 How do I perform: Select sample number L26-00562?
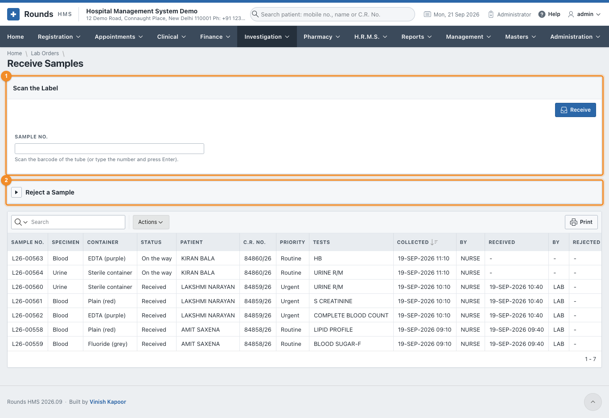click(28, 315)
